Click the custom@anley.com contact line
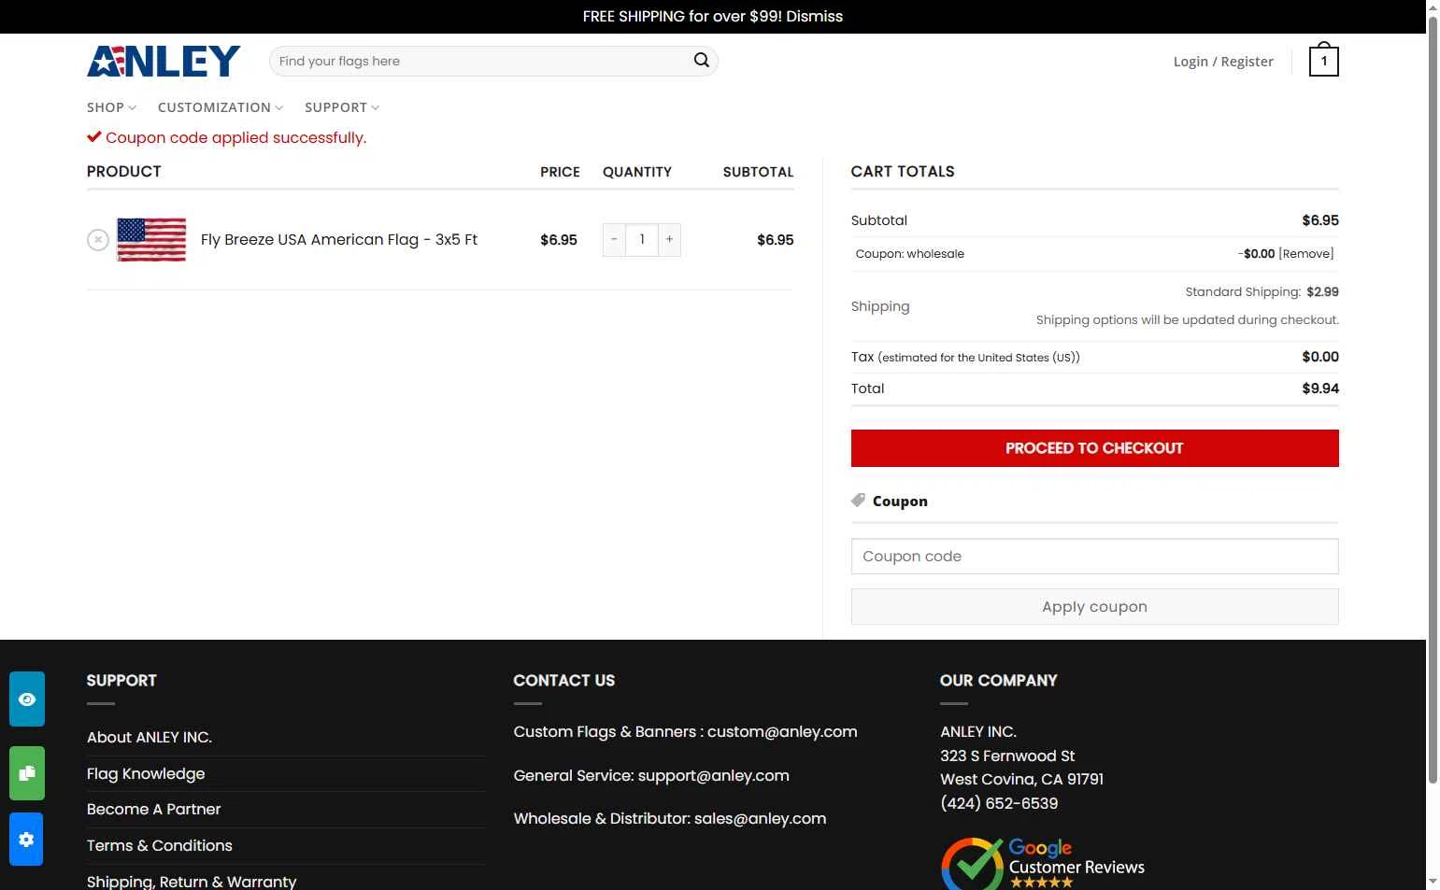This screenshot has height=890, width=1440. (686, 732)
